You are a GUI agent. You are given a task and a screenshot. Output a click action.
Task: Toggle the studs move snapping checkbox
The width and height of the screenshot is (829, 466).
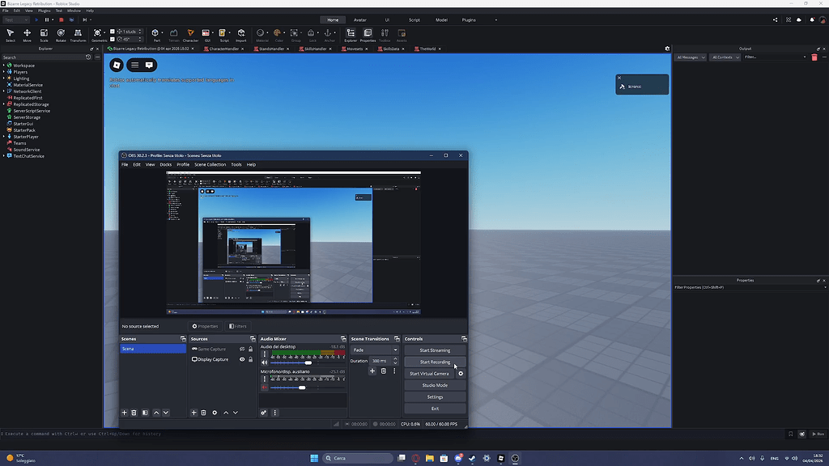coord(112,32)
